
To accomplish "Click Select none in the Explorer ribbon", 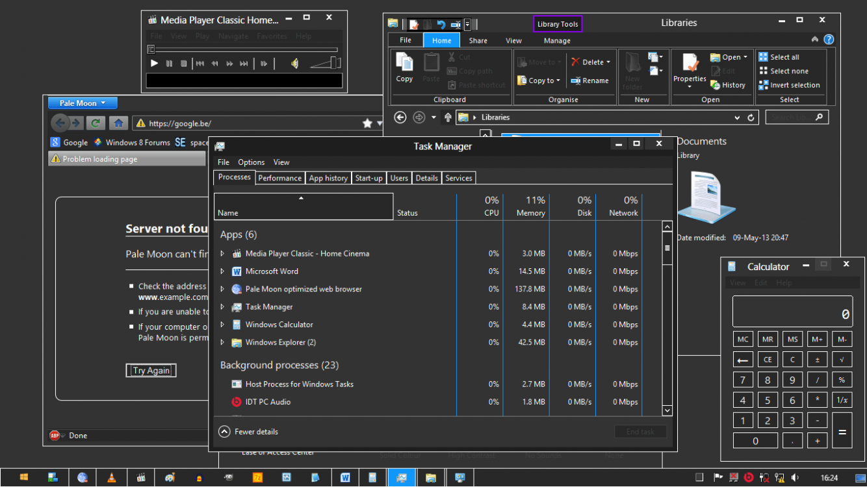I will click(783, 71).
